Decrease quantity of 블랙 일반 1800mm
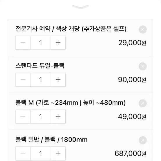 click(x=23, y=153)
